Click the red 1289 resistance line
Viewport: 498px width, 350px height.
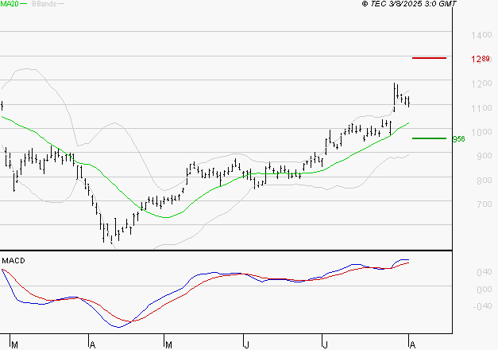429,58
